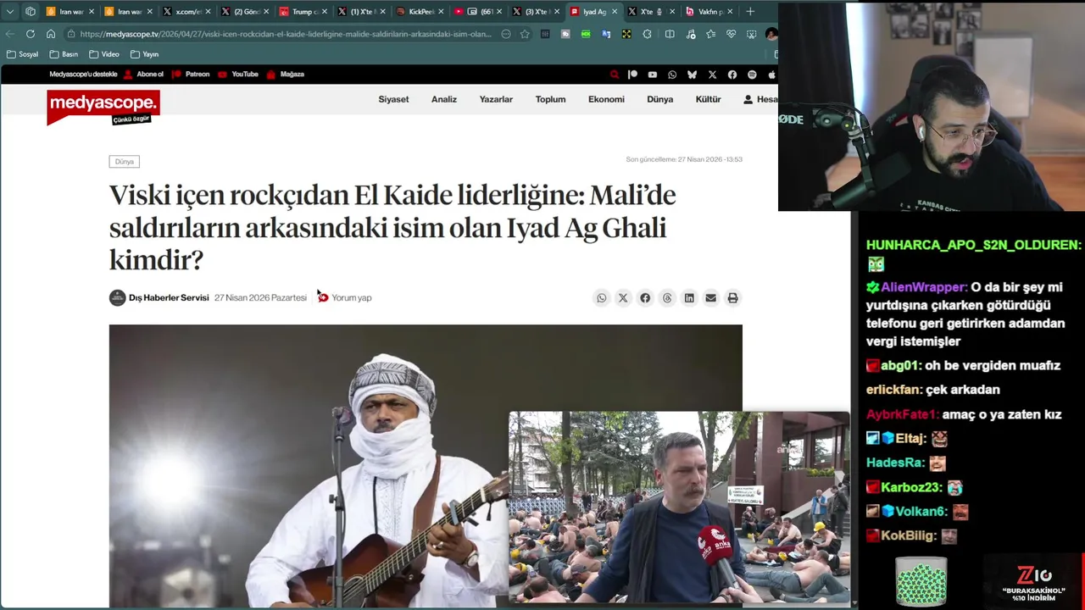
Task: Open split screen view icon
Action: click(670, 34)
